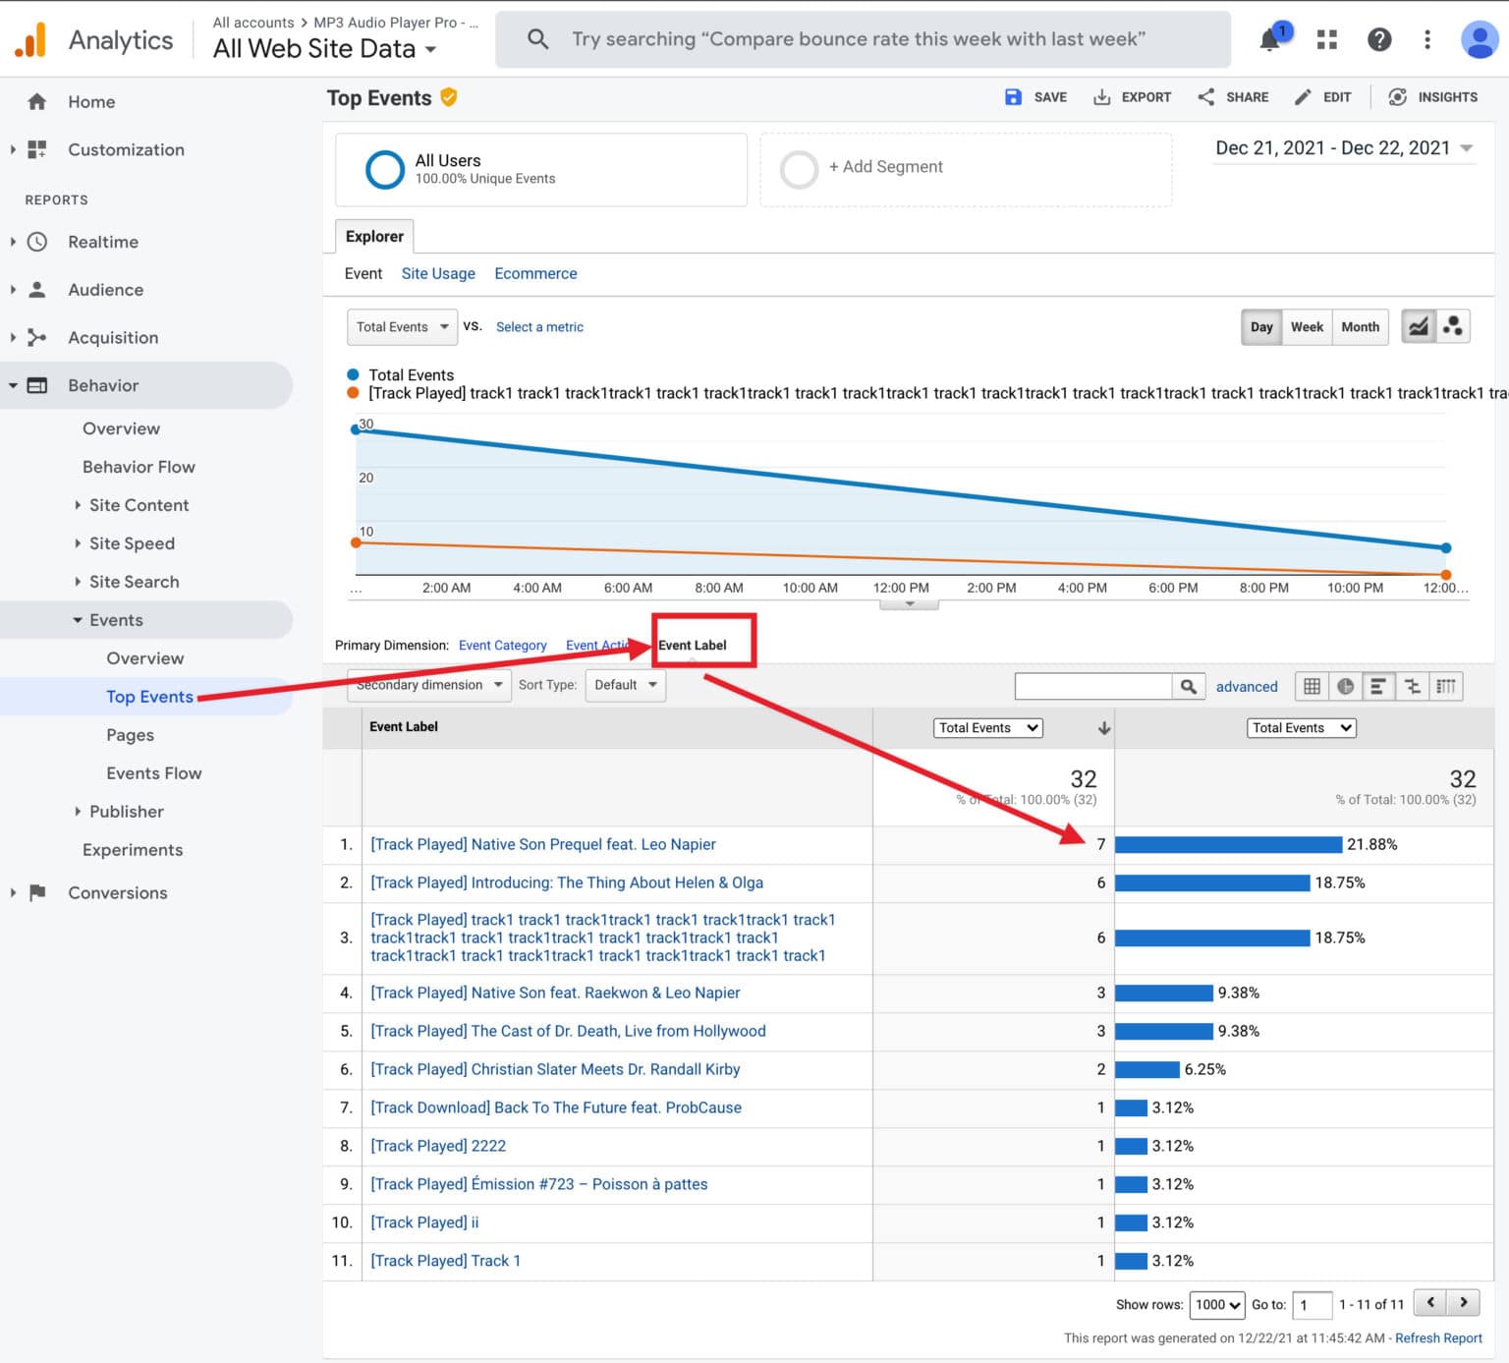Screen dimensions: 1509x1363
Task: Toggle the Week granularity for the graph
Action: (x=1307, y=326)
